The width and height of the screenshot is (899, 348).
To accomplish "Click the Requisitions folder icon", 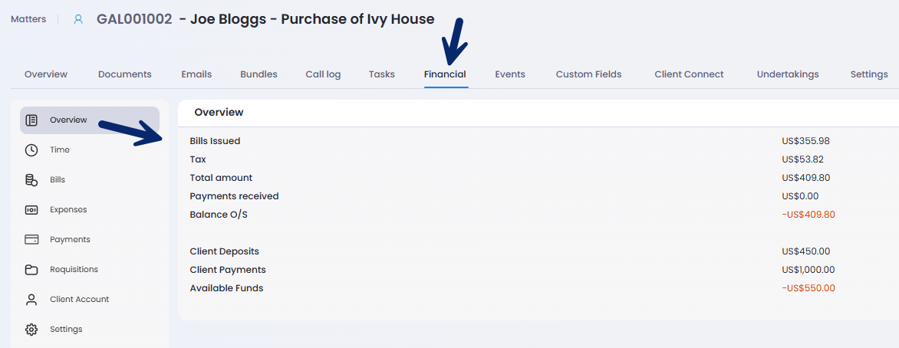I will point(31,270).
